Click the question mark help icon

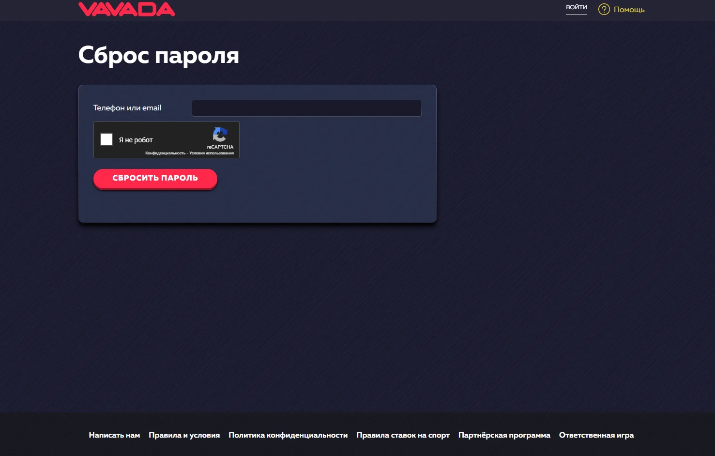603,9
